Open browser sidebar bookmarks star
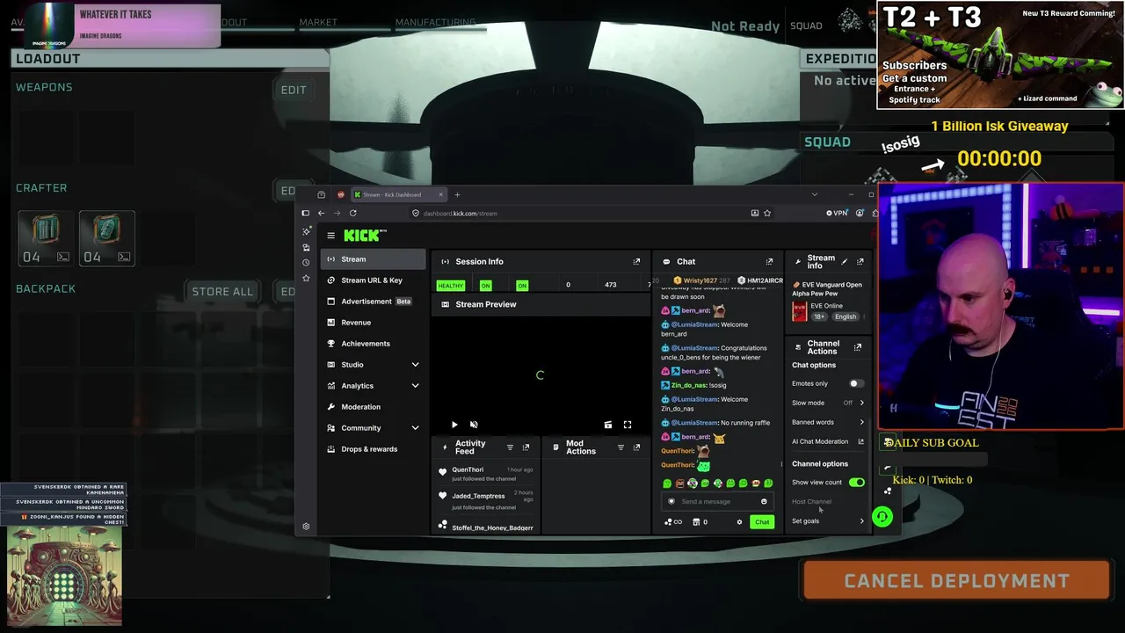Image resolution: width=1125 pixels, height=633 pixels. click(306, 278)
